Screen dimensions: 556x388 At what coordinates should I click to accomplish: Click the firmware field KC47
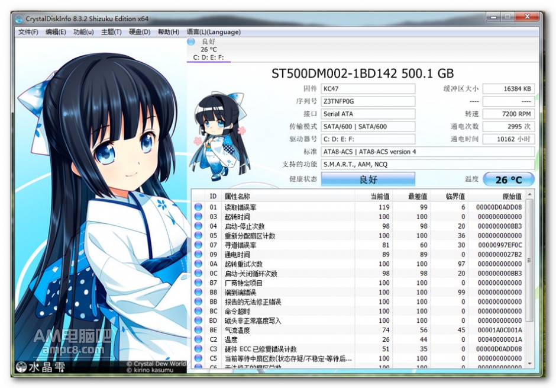click(368, 89)
